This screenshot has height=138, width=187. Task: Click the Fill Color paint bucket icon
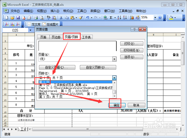(x=171, y=18)
